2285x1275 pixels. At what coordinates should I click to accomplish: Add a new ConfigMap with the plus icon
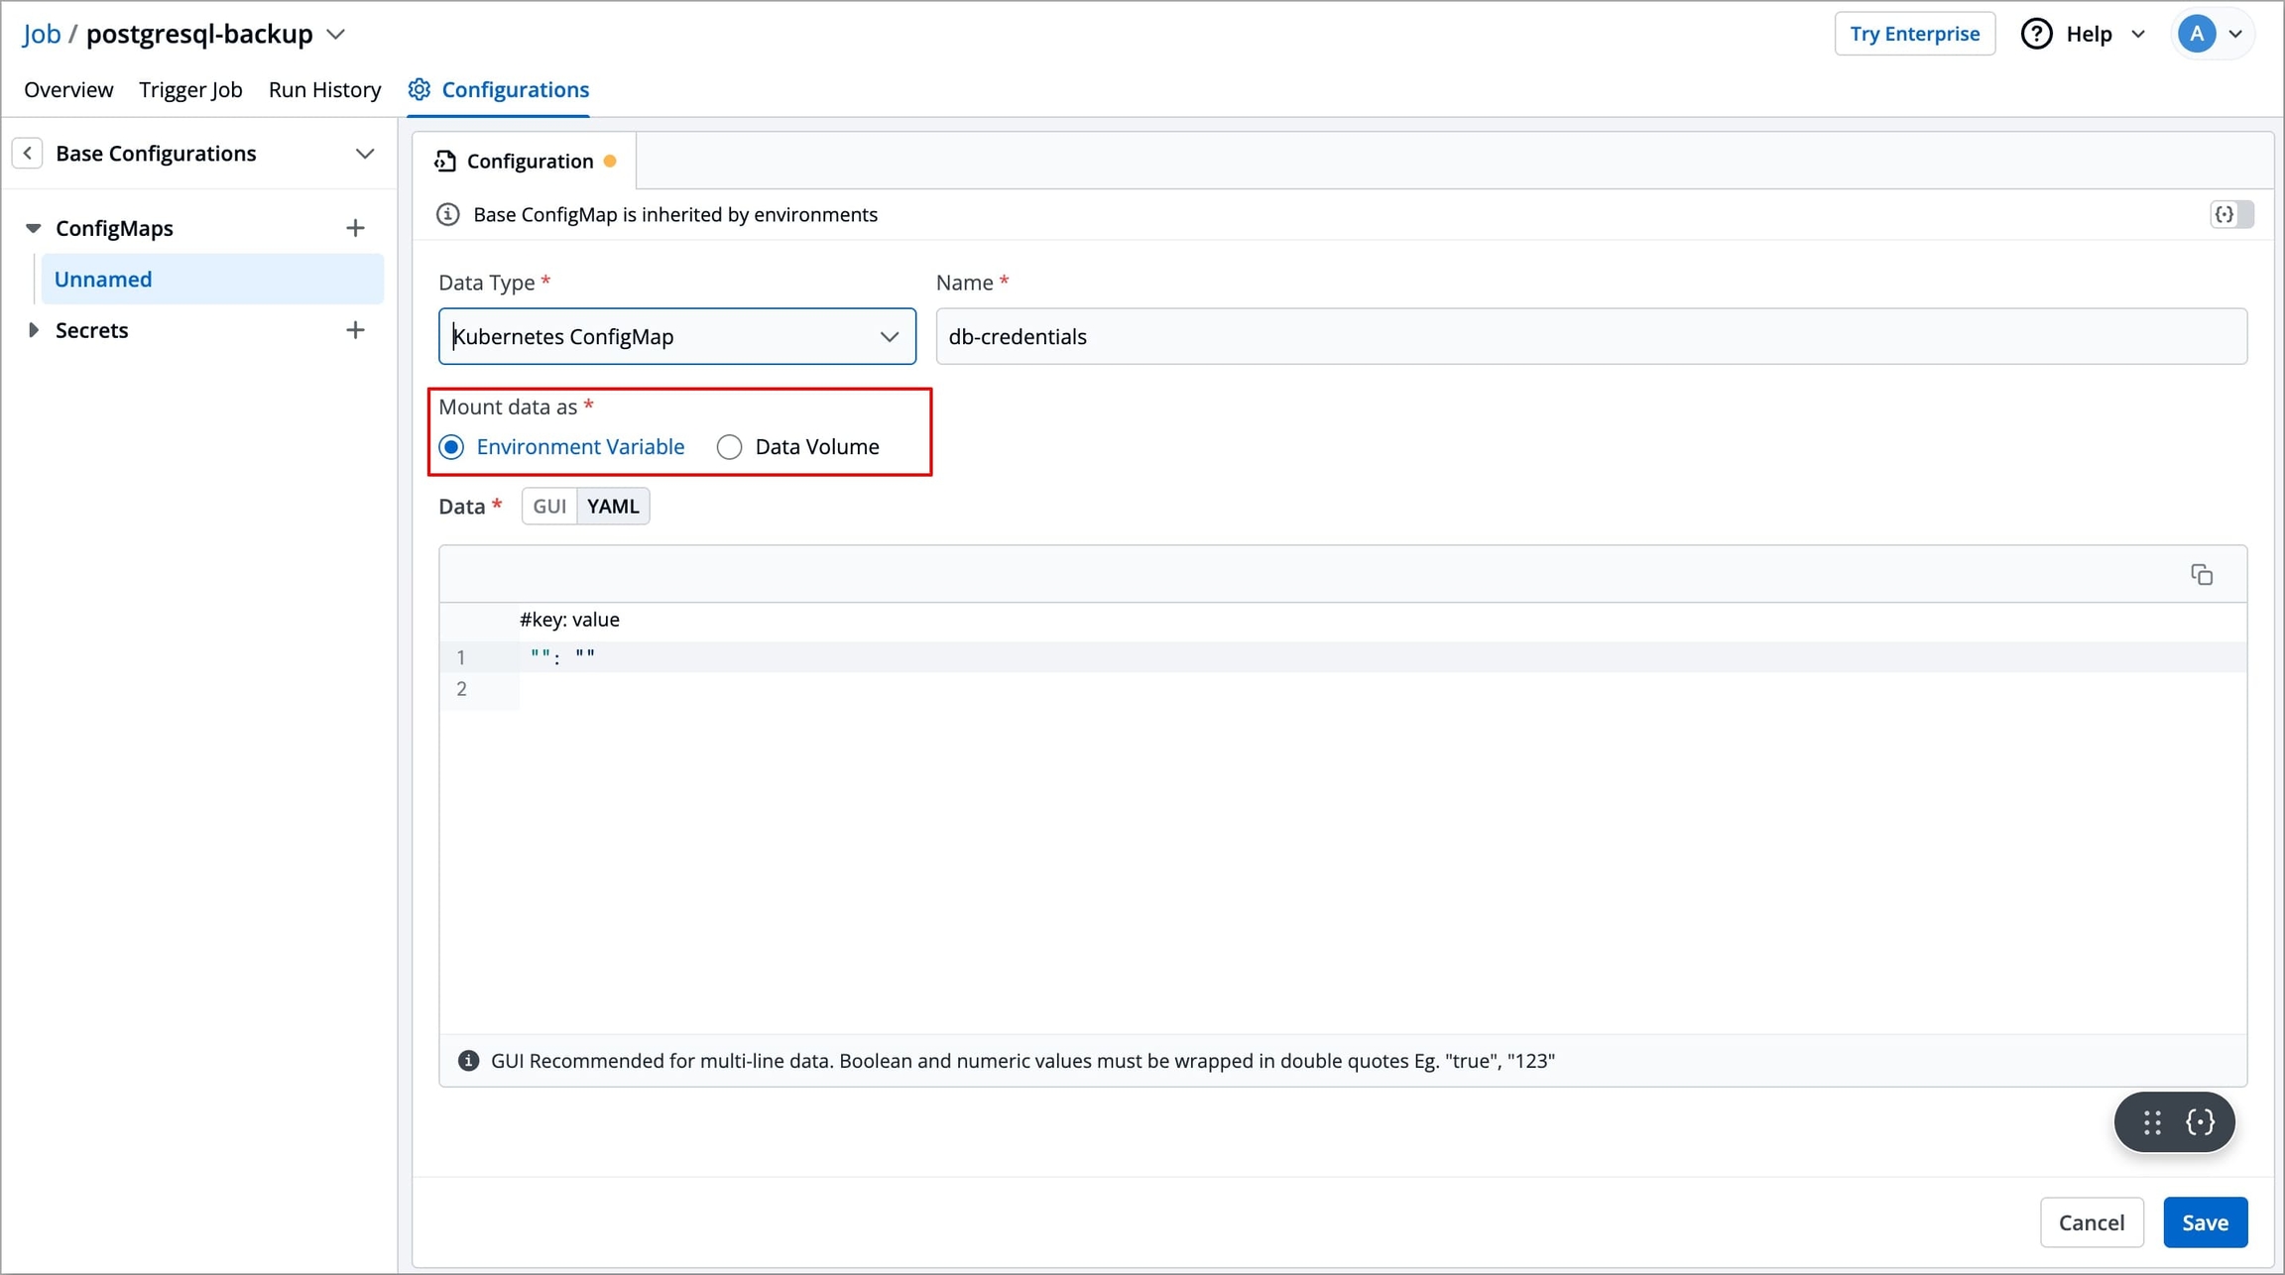(x=355, y=228)
